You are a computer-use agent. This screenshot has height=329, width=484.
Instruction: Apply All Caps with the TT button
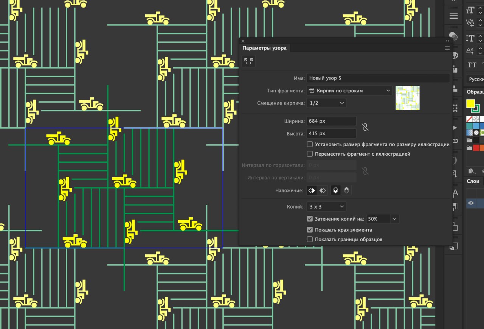[x=472, y=65]
